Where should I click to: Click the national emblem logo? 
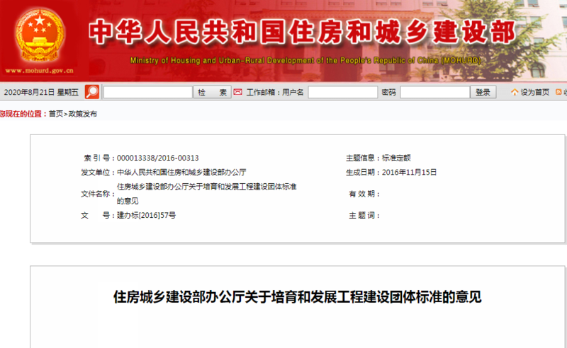click(x=40, y=36)
